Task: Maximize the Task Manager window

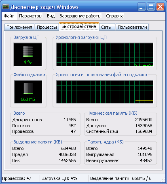Action: pos(151,6)
